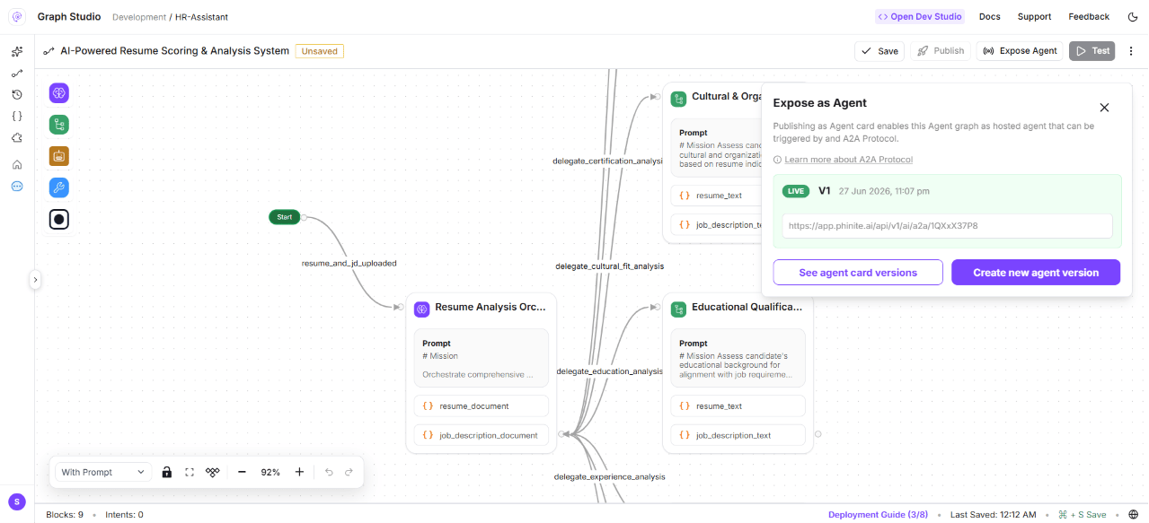Select the Start node
This screenshot has width=1149, height=523.
coord(285,217)
